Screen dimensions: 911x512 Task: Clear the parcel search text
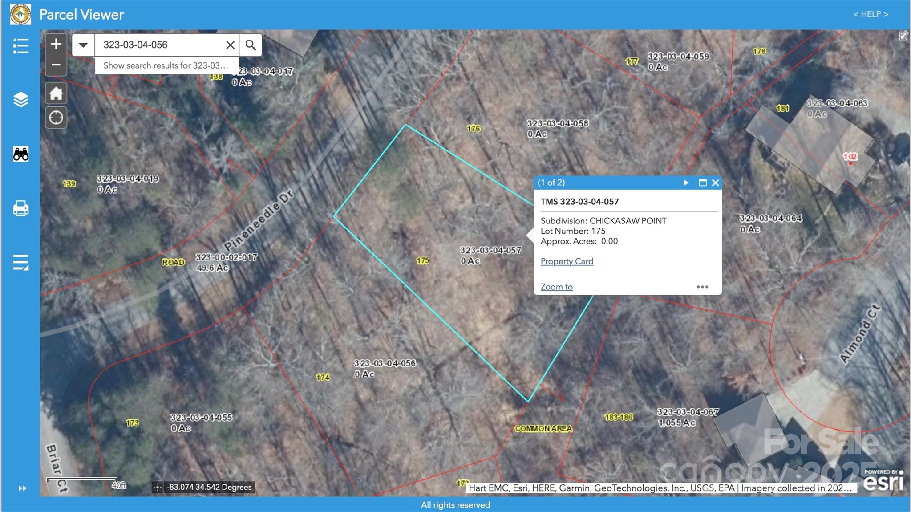click(x=230, y=45)
